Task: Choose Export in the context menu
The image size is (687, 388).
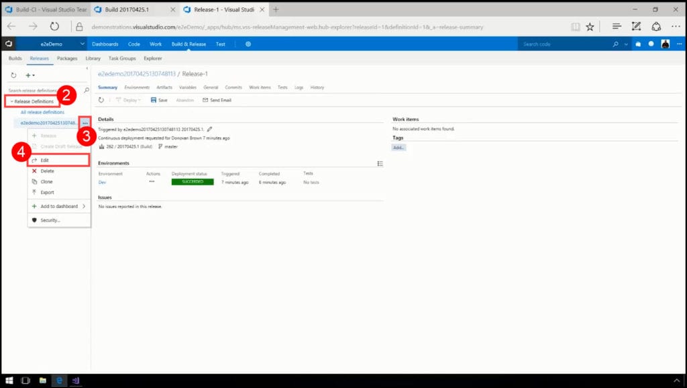Action: [x=59, y=193]
